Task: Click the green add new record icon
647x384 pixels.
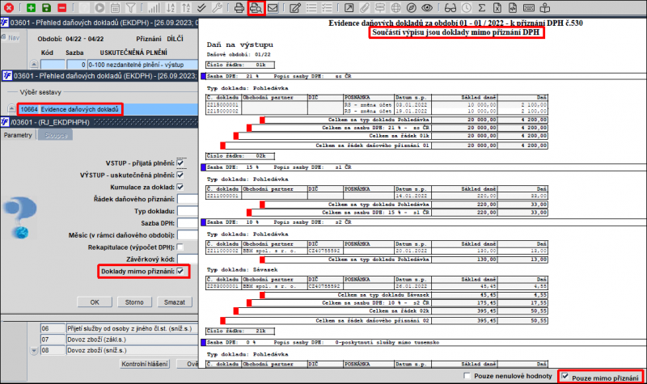Action: (x=31, y=7)
